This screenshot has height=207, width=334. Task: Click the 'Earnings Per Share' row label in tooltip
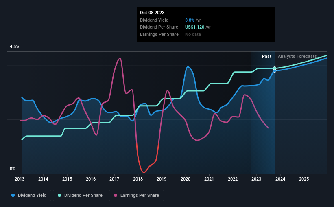click(x=159, y=34)
